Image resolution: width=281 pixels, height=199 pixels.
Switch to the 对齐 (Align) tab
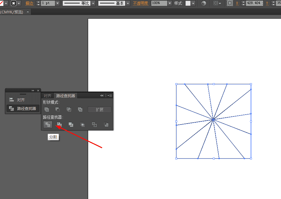click(x=48, y=96)
